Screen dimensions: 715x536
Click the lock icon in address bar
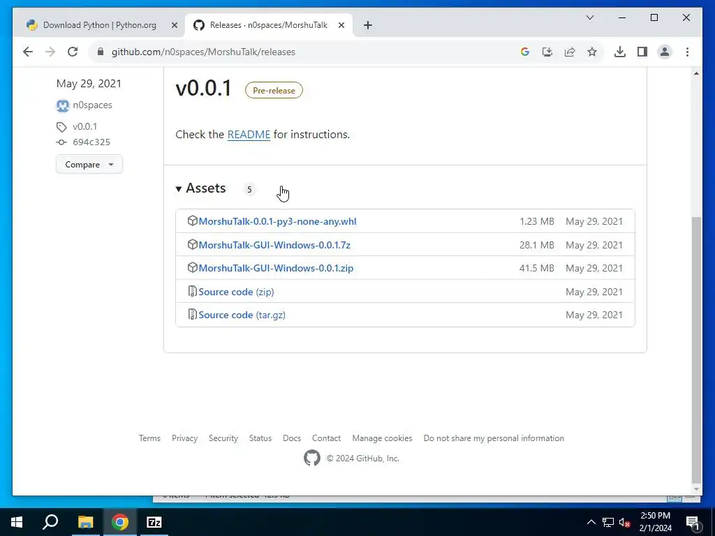tap(101, 52)
